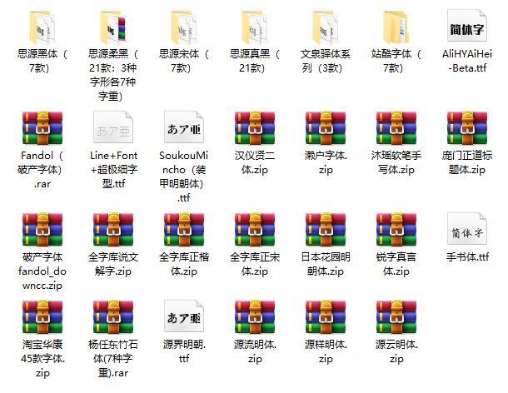This screenshot has width=508, height=393.
Task: Select the 思源柔黑 21款 folder icon
Action: coord(113,27)
